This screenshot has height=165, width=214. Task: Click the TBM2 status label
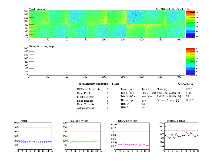pyautogui.click(x=124, y=107)
